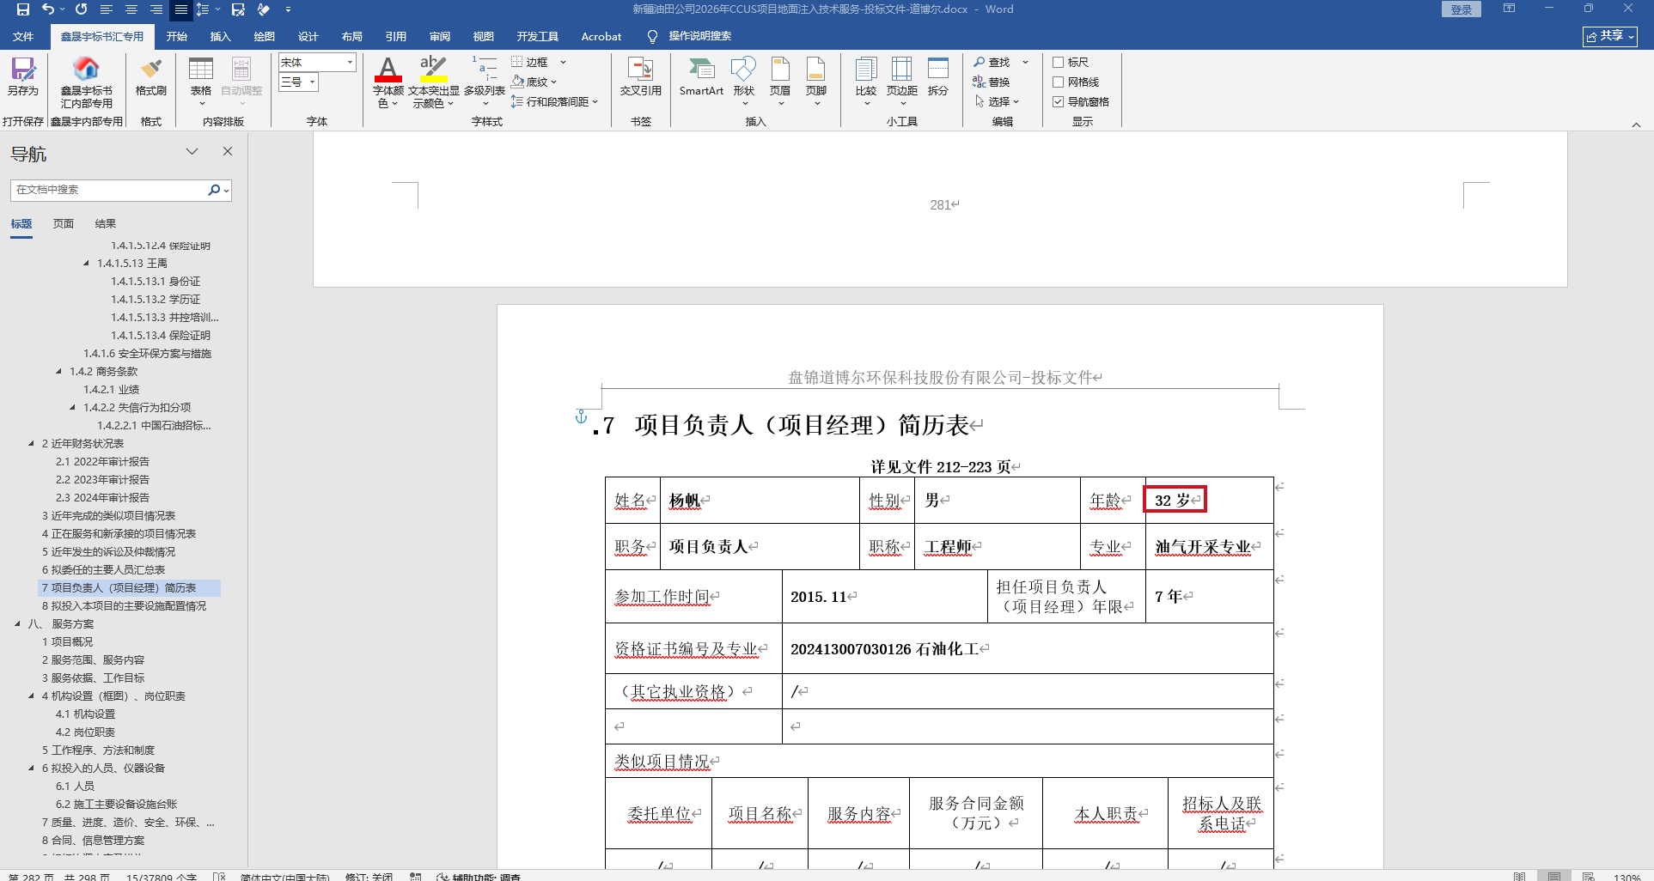Enable the 标尺 ruler checkbox
Screen dimensions: 1654x881
coord(1059,63)
